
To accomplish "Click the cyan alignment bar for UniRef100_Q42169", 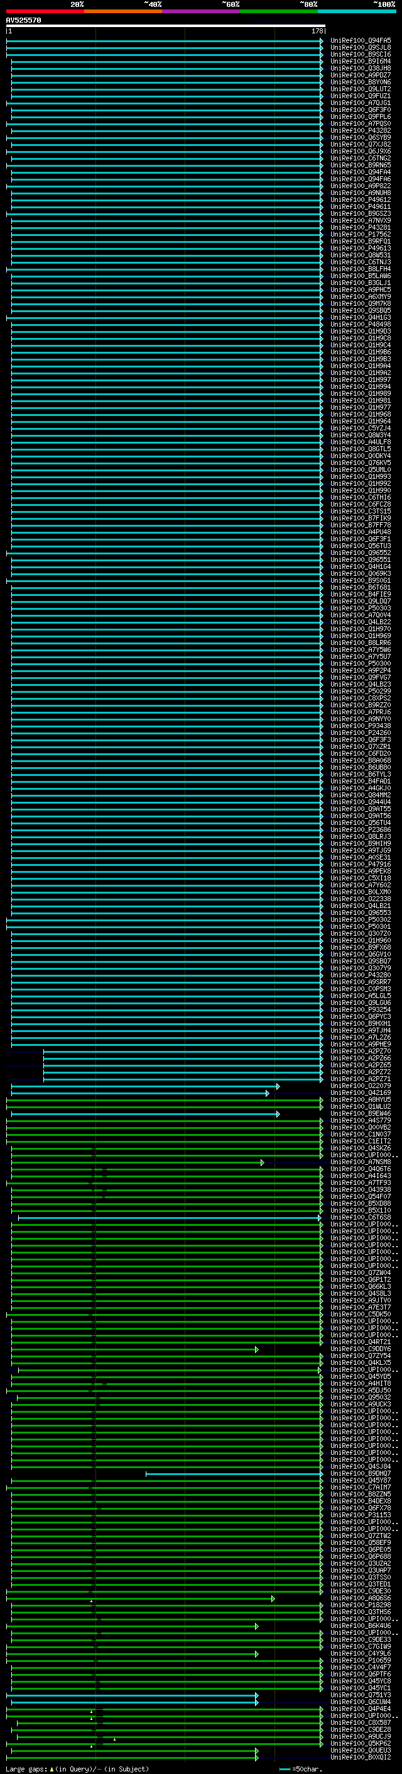I will click(140, 1093).
